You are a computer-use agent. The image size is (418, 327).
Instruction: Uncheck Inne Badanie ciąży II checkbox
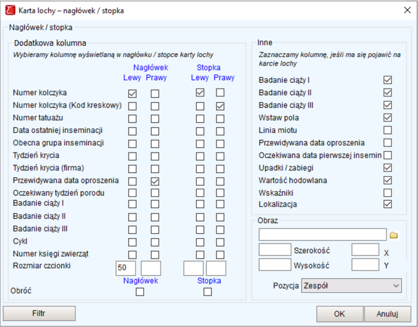point(388,92)
